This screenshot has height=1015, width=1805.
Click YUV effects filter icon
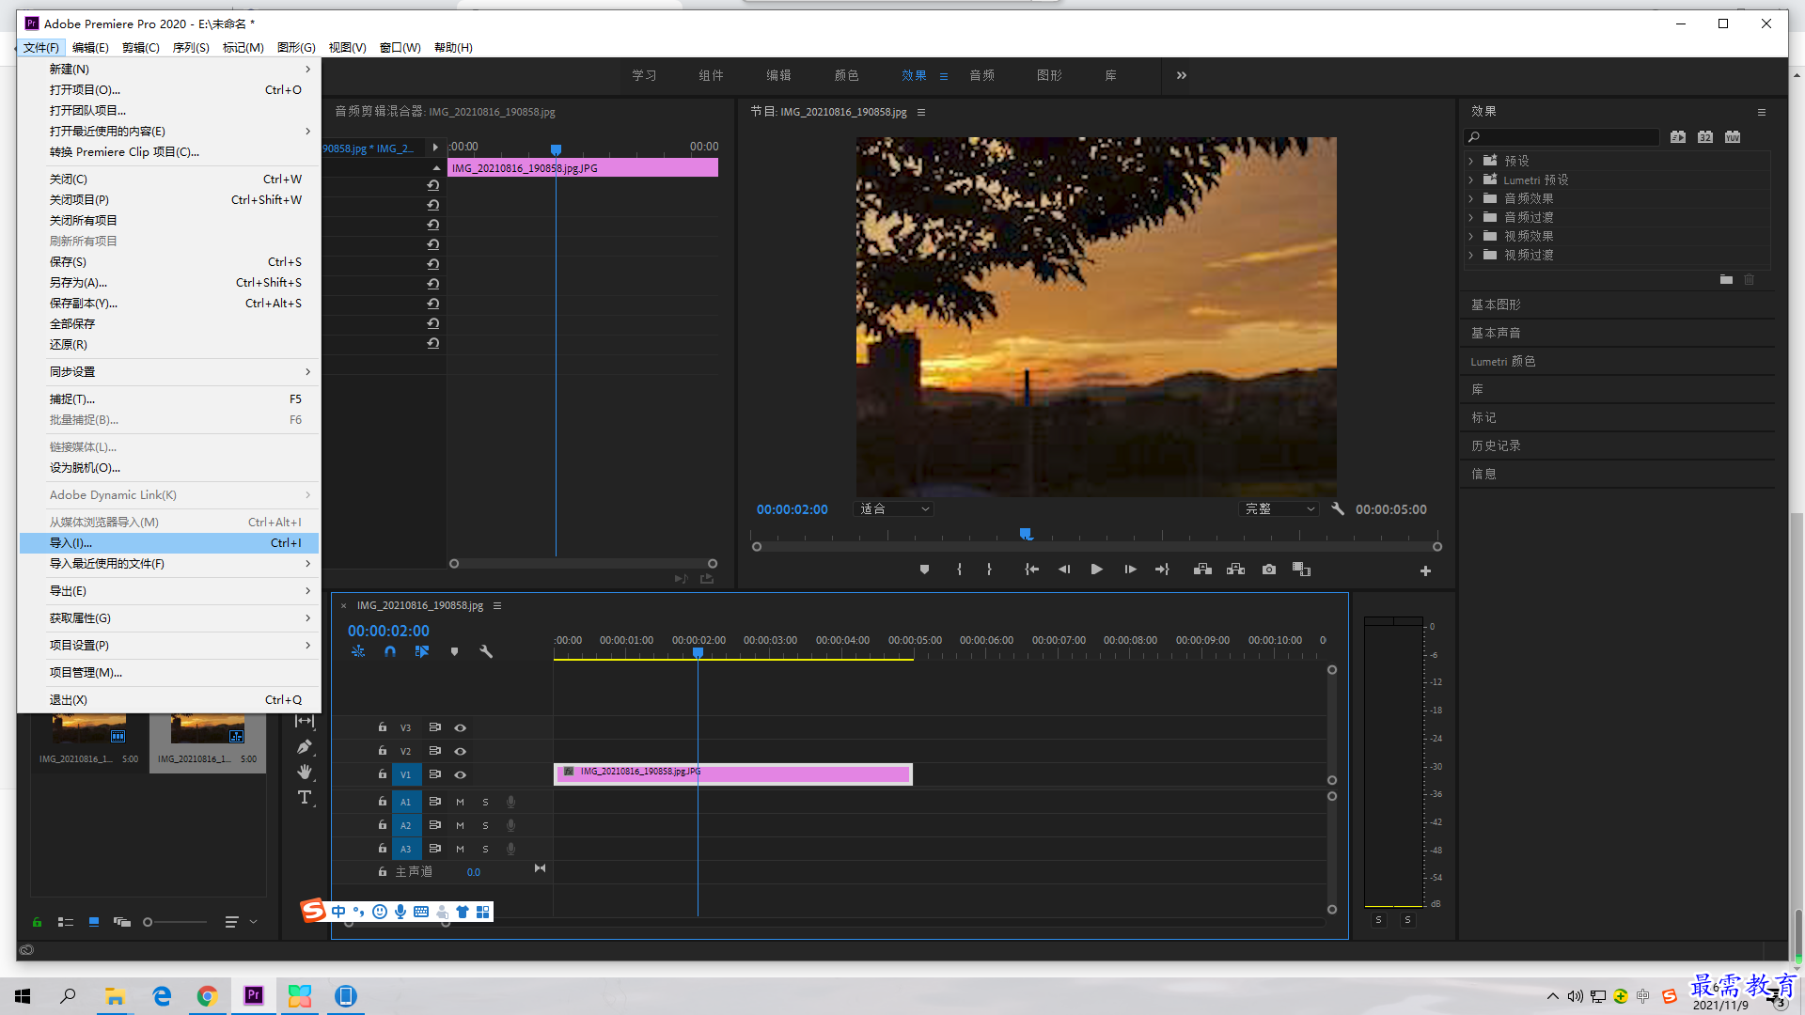tap(1733, 137)
